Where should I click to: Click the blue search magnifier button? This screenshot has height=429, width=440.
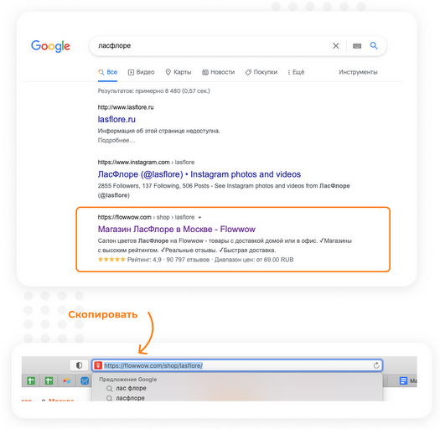point(374,45)
